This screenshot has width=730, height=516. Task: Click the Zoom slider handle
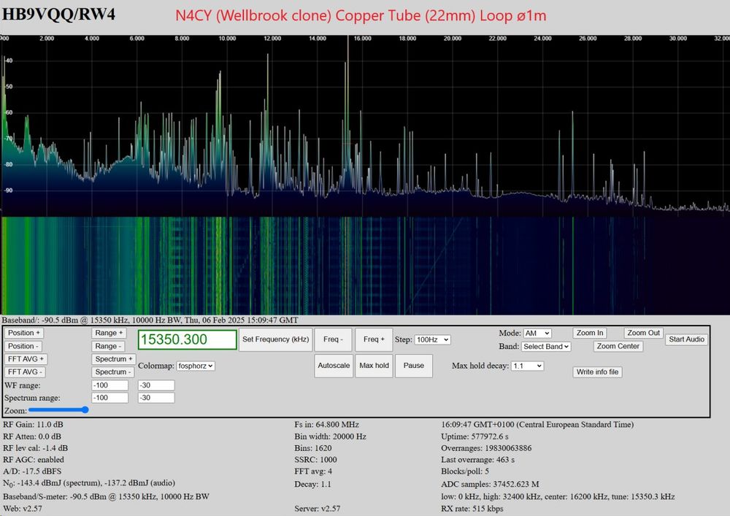pos(85,410)
